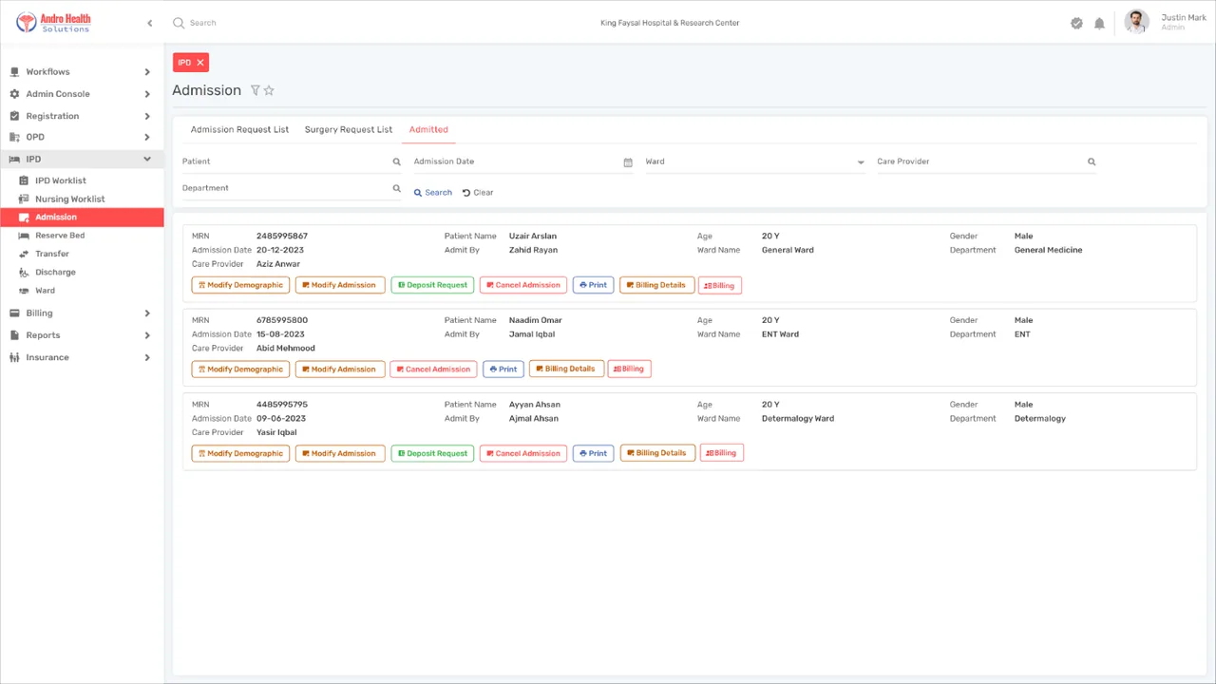This screenshot has width=1216, height=684.
Task: Open the notification bell
Action: point(1099,23)
